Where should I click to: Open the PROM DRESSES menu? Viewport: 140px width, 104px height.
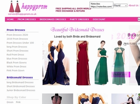pyautogui.click(x=27, y=19)
